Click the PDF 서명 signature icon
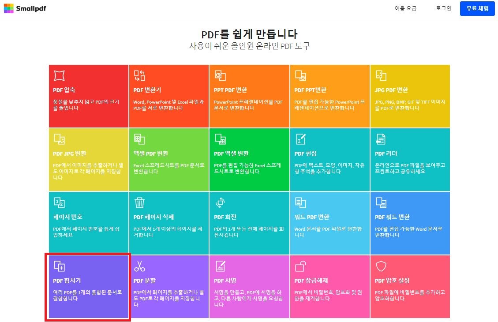Image resolution: width=498 pixels, height=322 pixels. [220, 266]
